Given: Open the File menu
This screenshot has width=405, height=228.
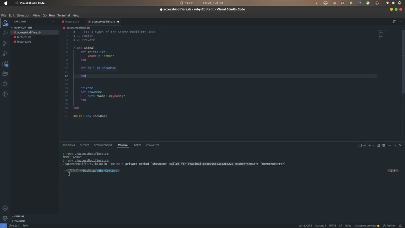Looking at the screenshot, I should point(4,15).
